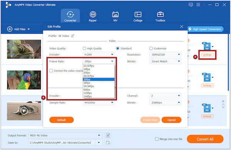This screenshot has height=150, width=231.
Task: Play the seal video thumbnail
Action: click(24, 111)
